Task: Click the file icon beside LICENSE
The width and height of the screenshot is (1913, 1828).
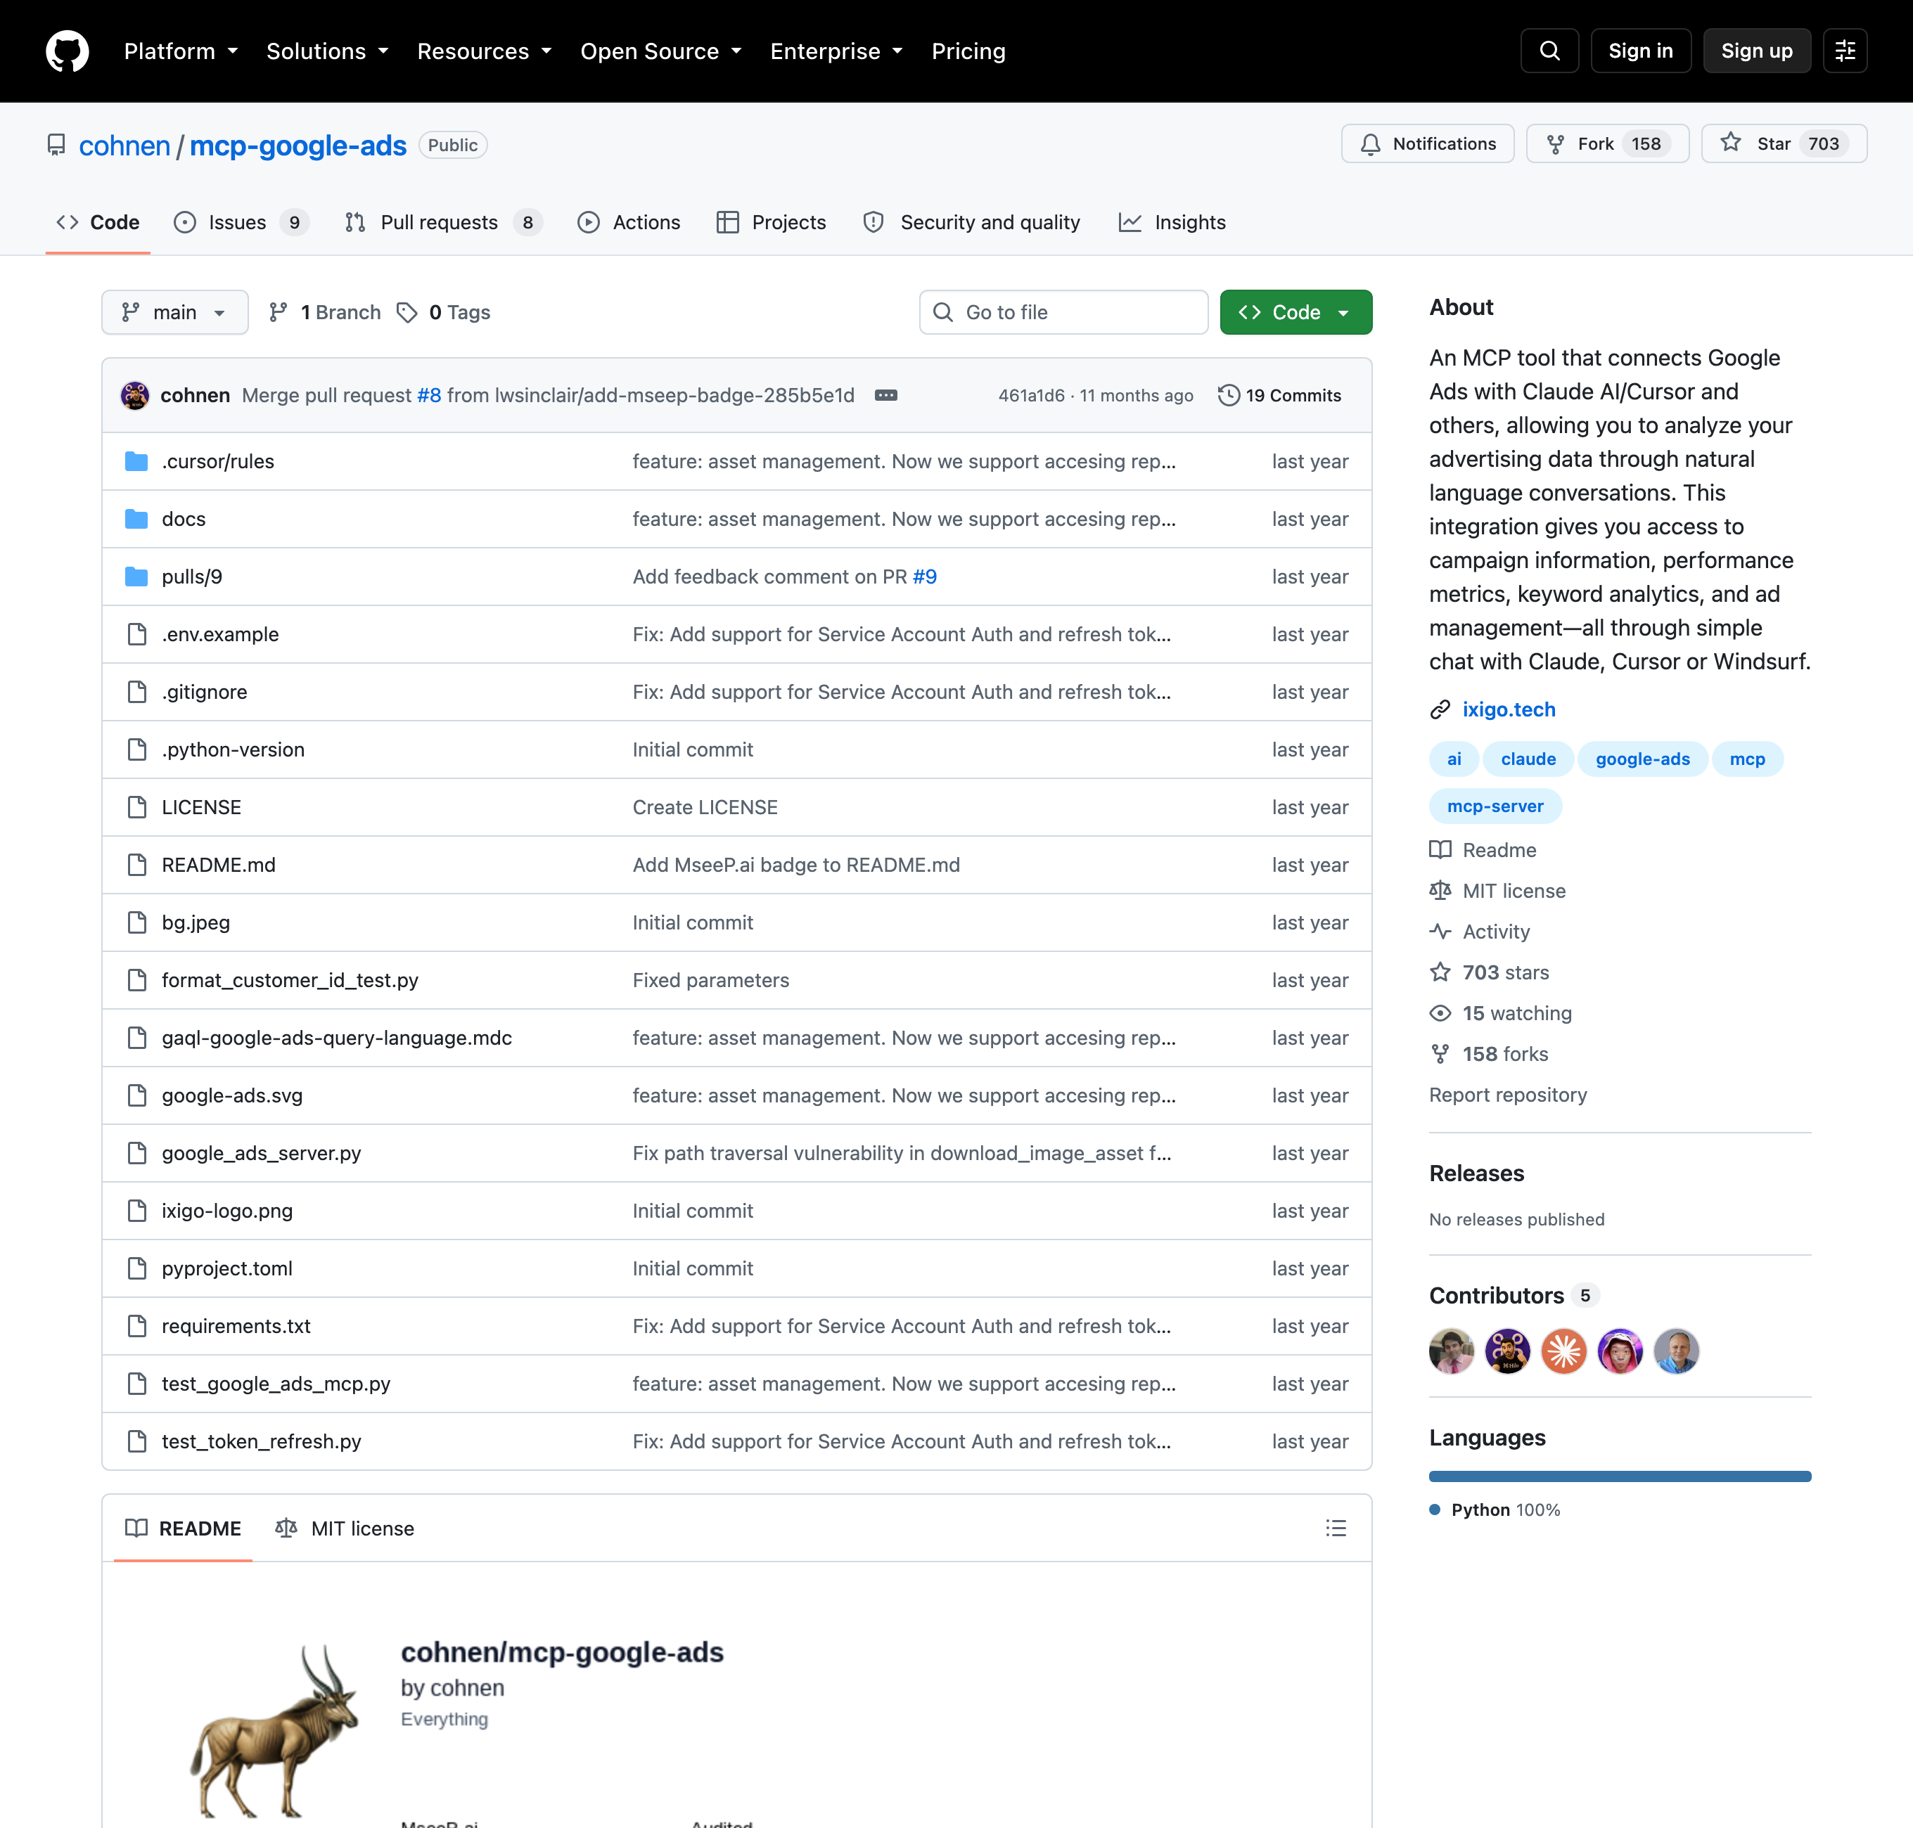Action: [136, 807]
